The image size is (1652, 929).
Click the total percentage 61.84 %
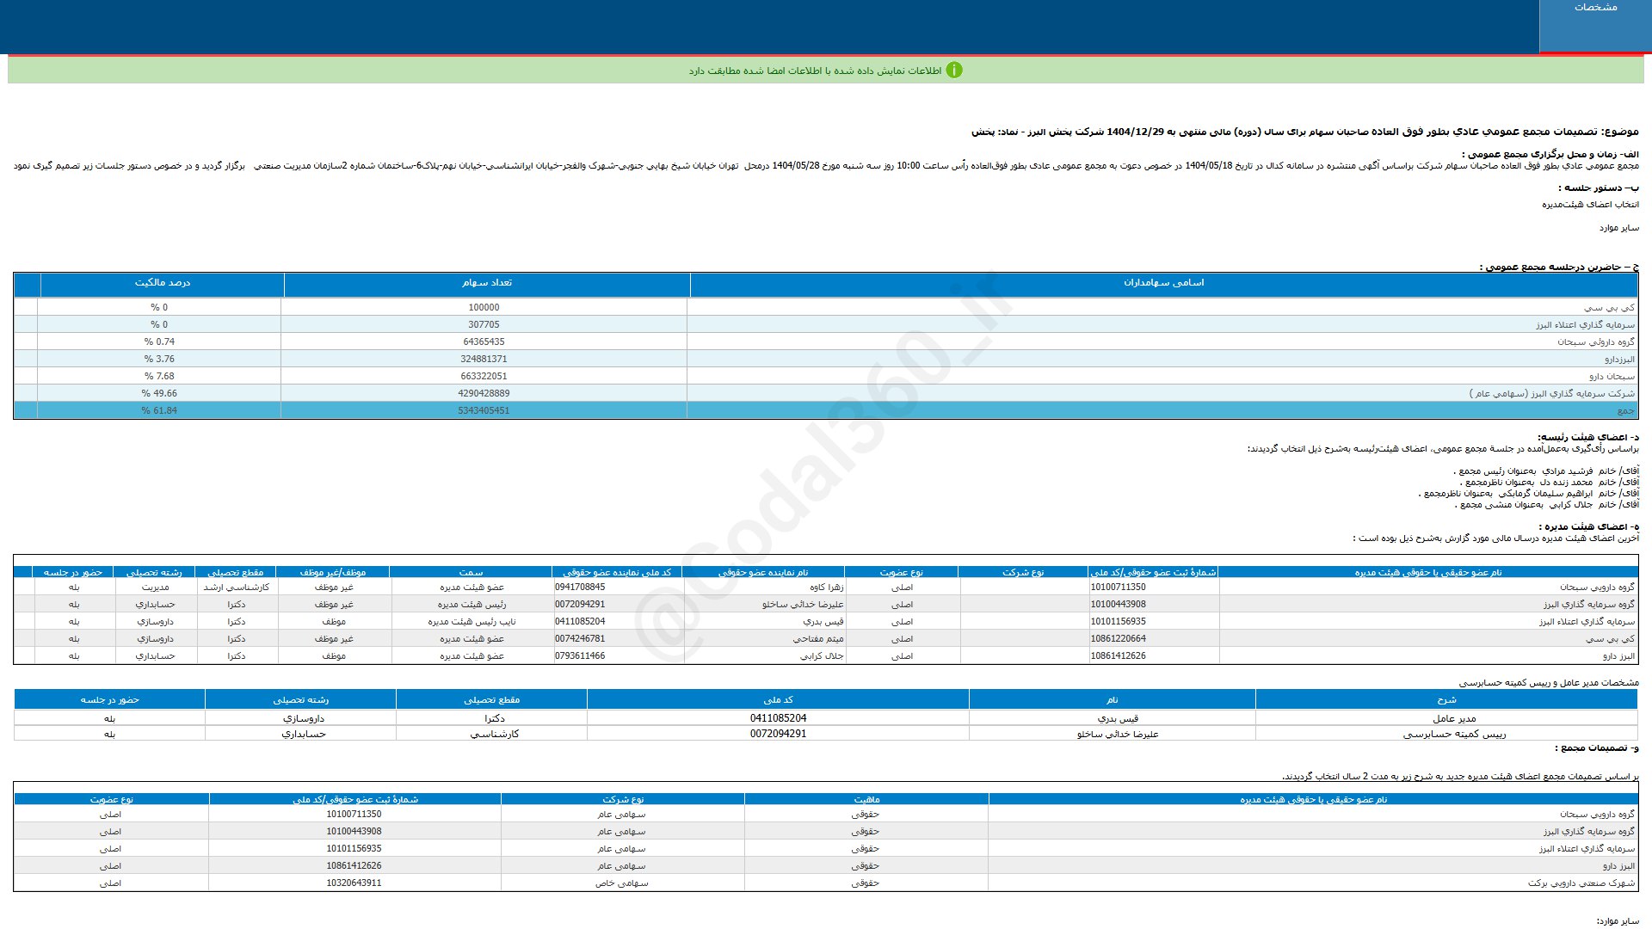click(x=159, y=410)
